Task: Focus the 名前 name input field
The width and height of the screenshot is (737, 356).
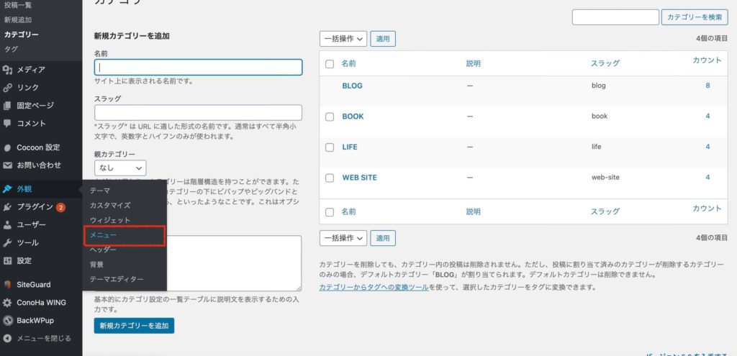Action: click(198, 67)
